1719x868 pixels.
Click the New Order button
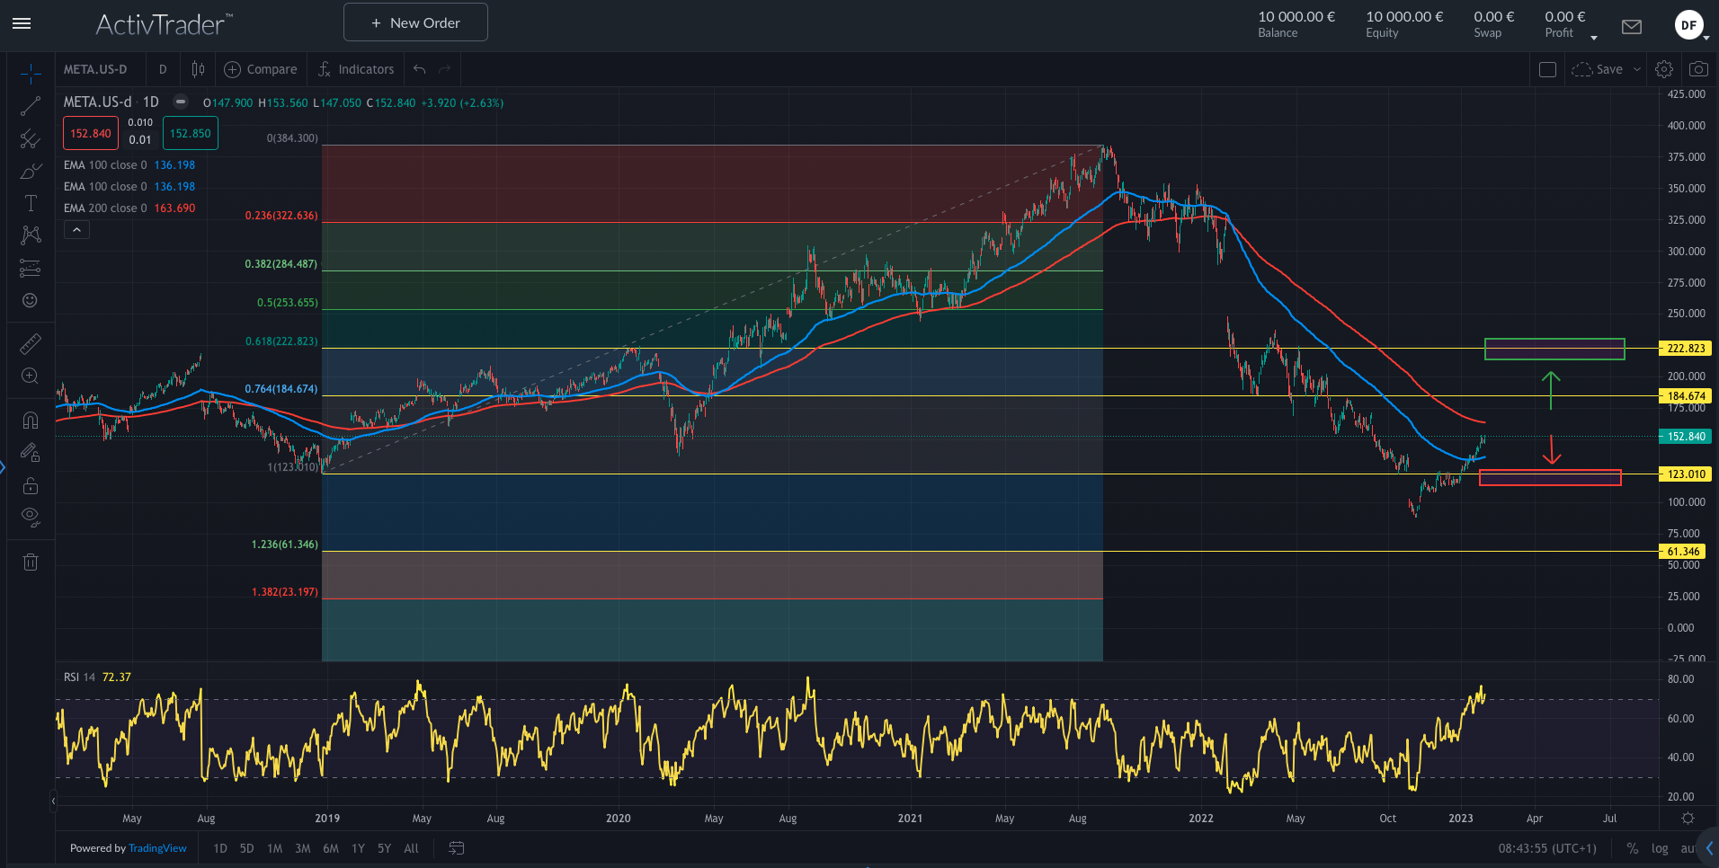415,22
